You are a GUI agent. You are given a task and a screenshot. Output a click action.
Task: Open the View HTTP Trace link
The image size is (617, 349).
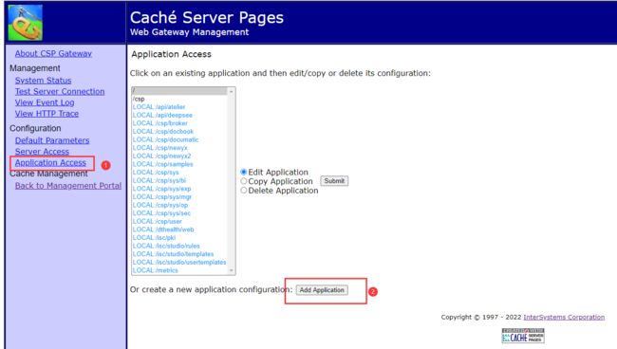coord(47,114)
